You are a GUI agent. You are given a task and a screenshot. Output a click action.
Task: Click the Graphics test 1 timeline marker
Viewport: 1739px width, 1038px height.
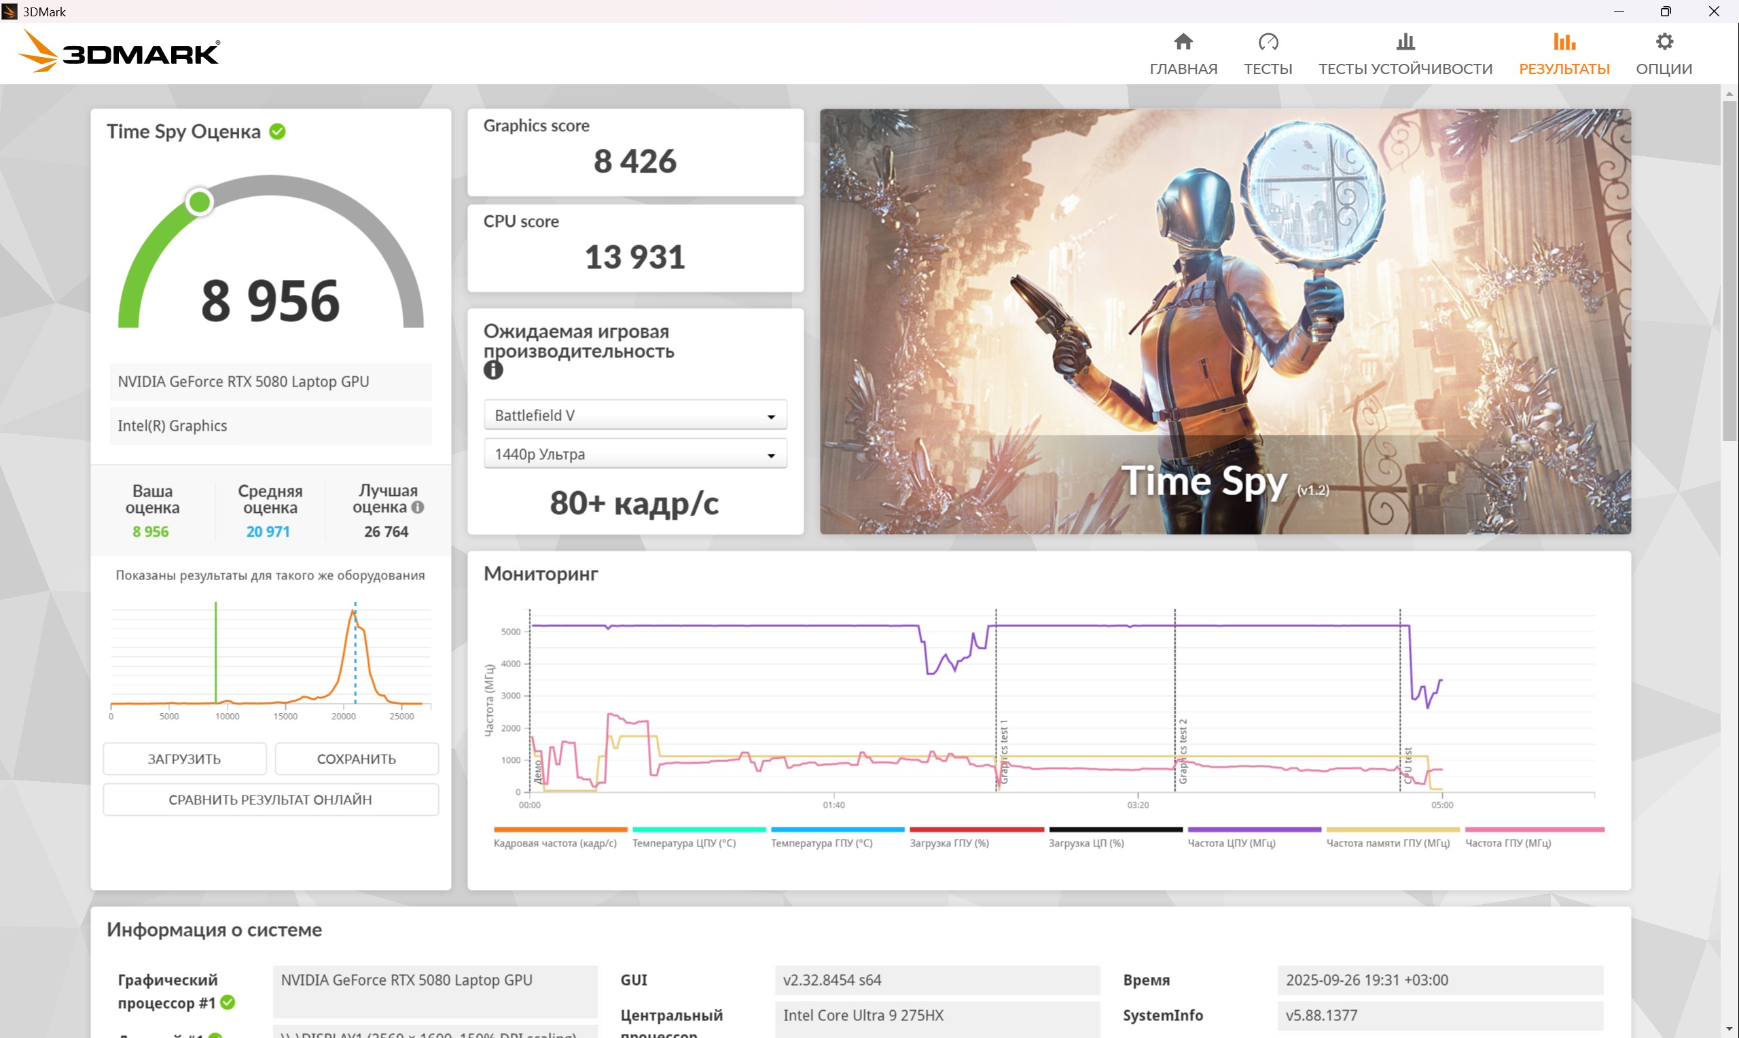point(1003,751)
